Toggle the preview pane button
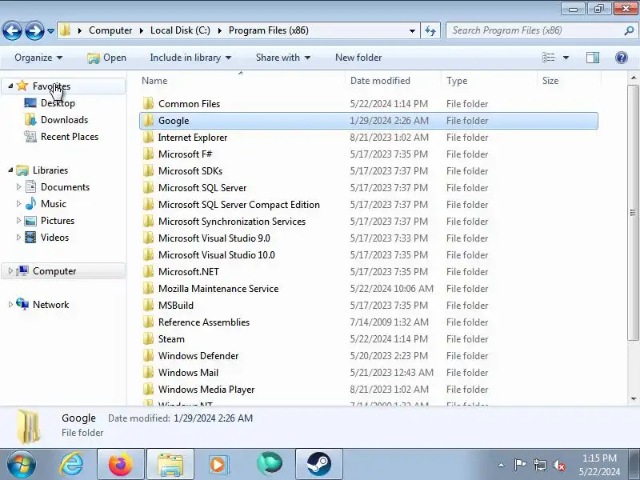The height and width of the screenshot is (480, 640). [593, 58]
